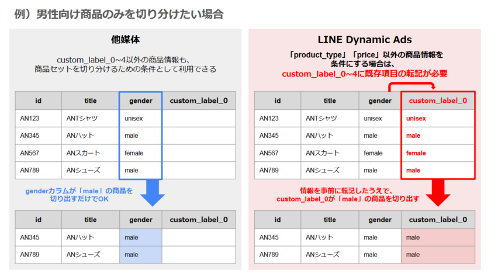The width and height of the screenshot is (491, 274).
Task: Select the "他媒体" panel heading
Action: 125,40
